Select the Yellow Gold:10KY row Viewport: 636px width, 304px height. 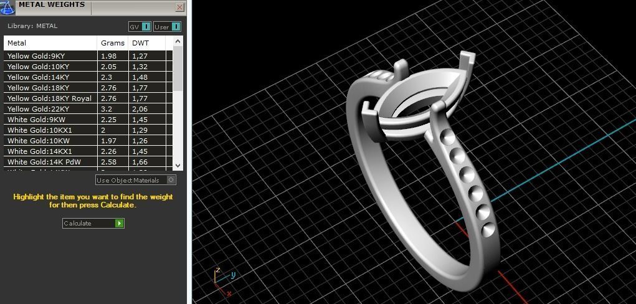(88, 67)
